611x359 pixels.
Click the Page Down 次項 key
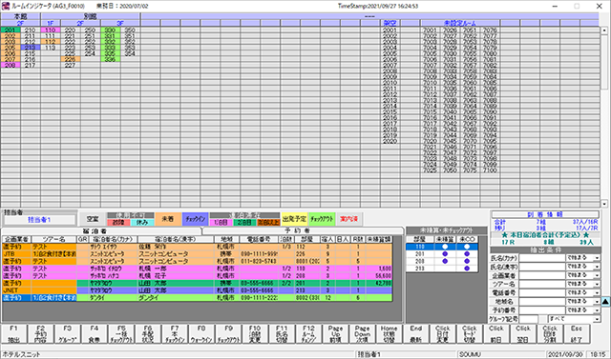tap(363, 334)
